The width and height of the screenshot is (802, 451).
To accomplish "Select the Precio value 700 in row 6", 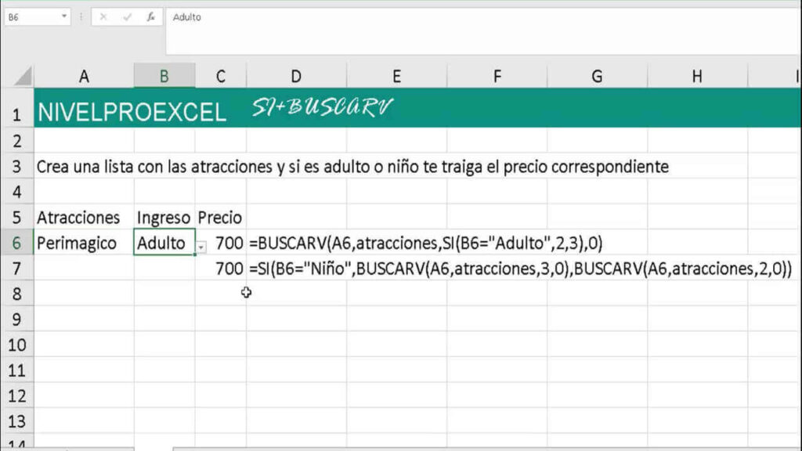I will click(227, 243).
